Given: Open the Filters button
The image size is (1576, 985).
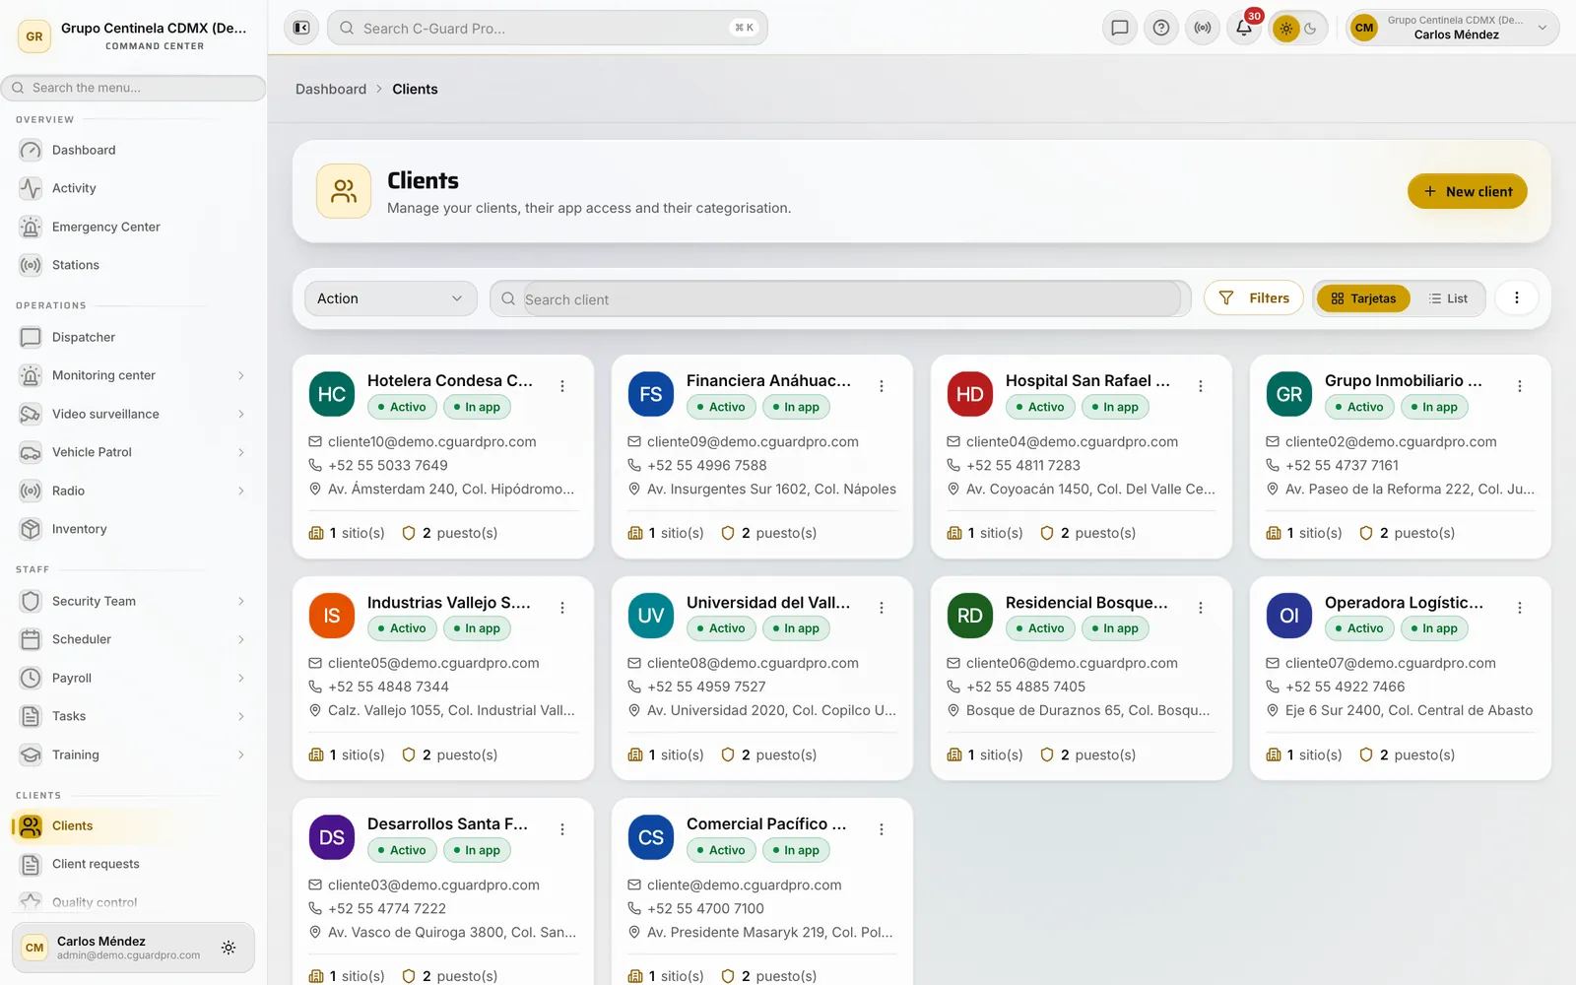Looking at the screenshot, I should pos(1253,297).
